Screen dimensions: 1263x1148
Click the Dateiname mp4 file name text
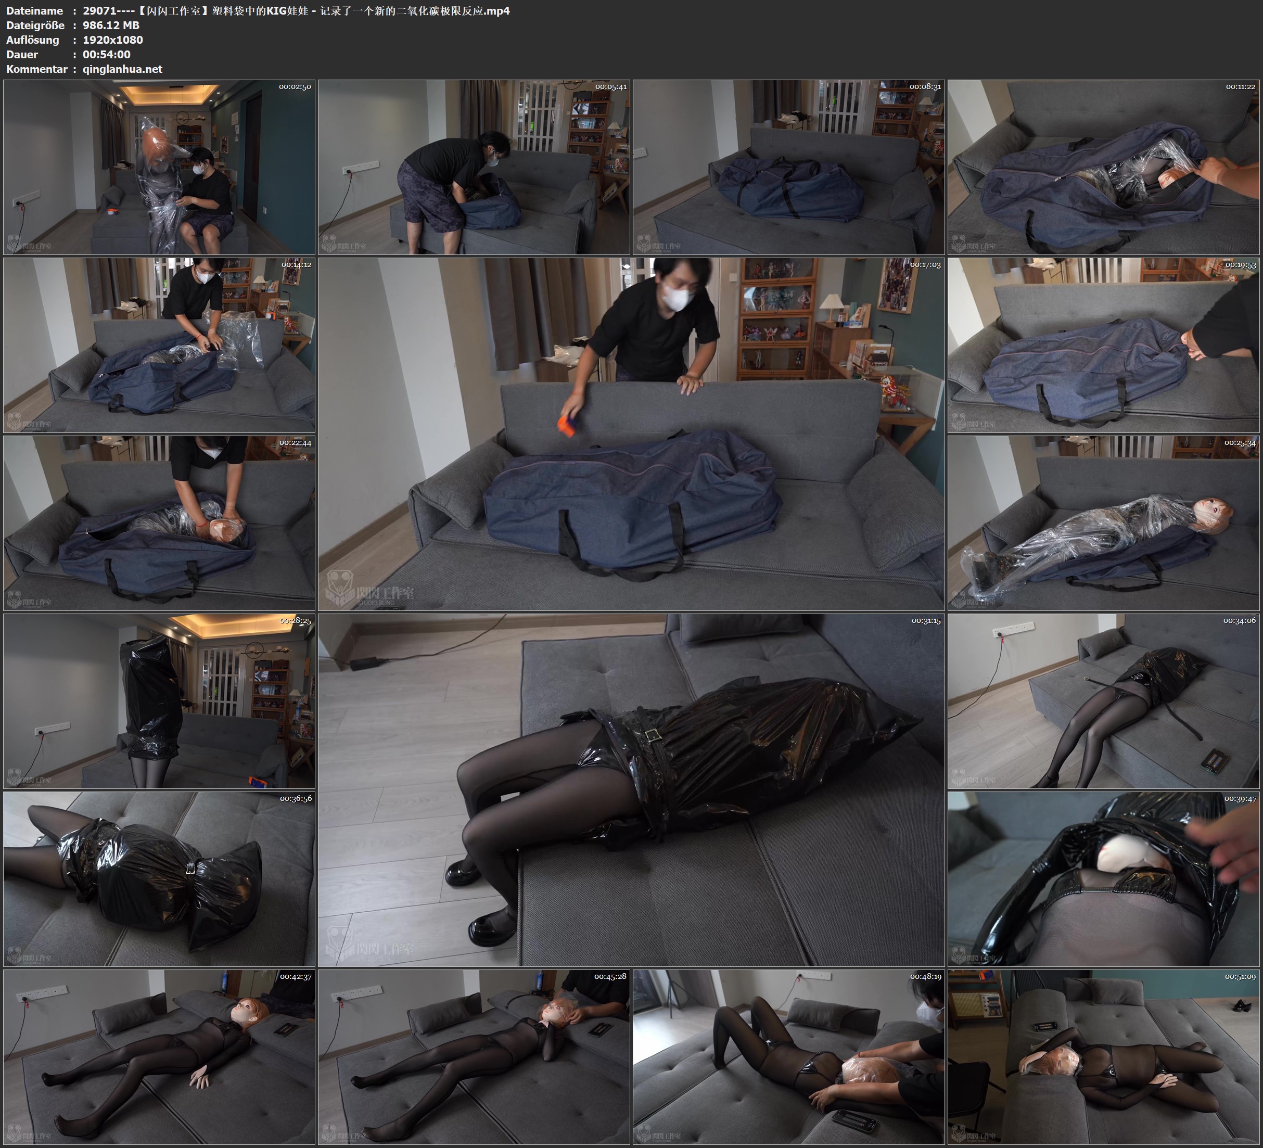[296, 10]
